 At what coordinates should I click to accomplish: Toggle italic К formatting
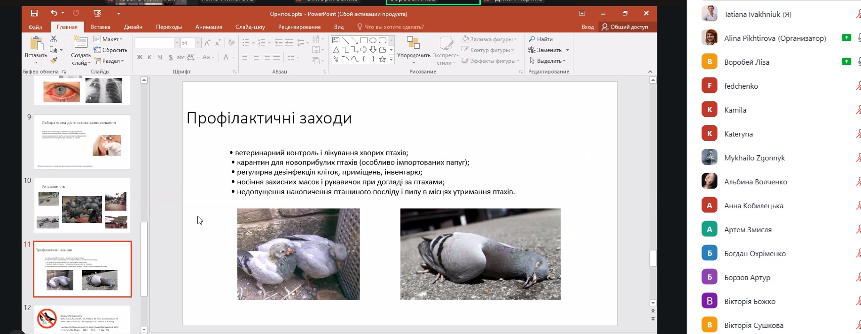149,57
